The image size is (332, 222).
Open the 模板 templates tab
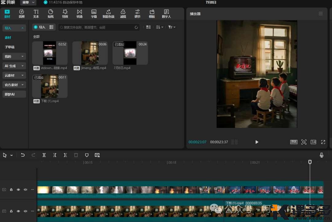152,14
